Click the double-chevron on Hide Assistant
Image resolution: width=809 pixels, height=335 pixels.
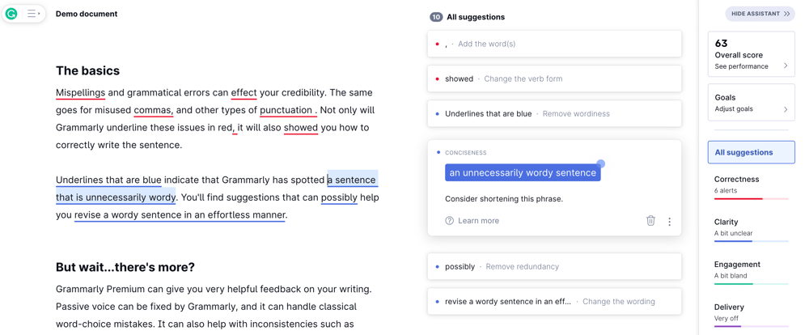[787, 14]
